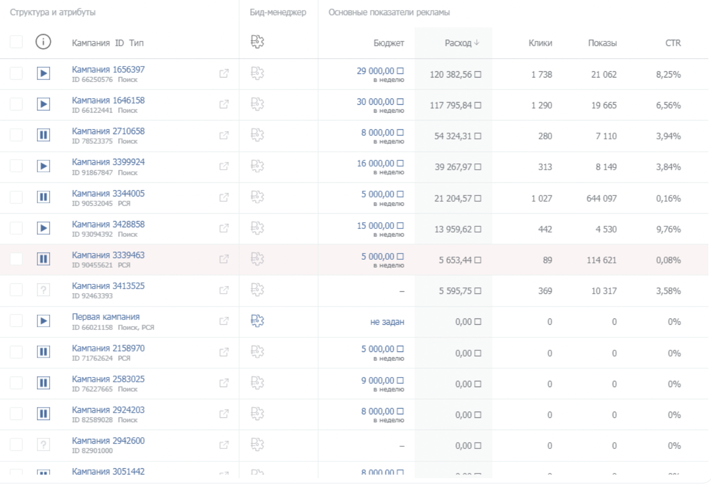Click the play status icon for Кампания 1656397
The height and width of the screenshot is (485, 711).
click(x=44, y=73)
